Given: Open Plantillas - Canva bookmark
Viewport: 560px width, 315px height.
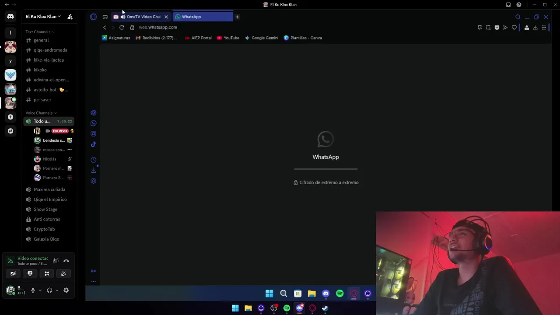Looking at the screenshot, I should (303, 38).
